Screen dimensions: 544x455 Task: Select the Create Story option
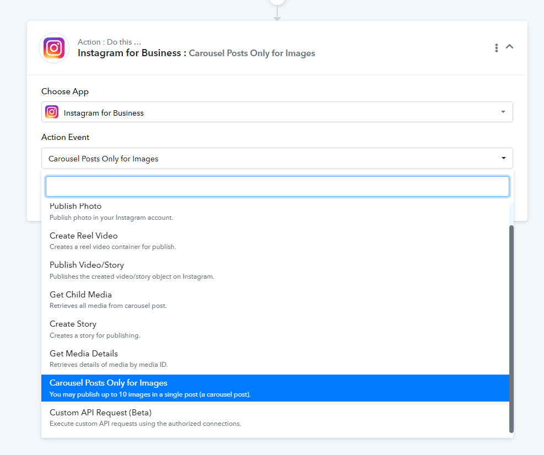(275, 329)
